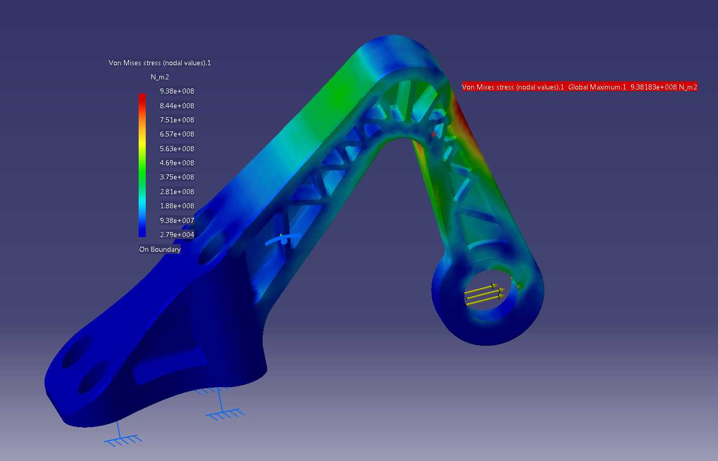Select the 9.38e+008 legend maximum value
Image resolution: width=718 pixels, height=461 pixels.
click(x=177, y=91)
